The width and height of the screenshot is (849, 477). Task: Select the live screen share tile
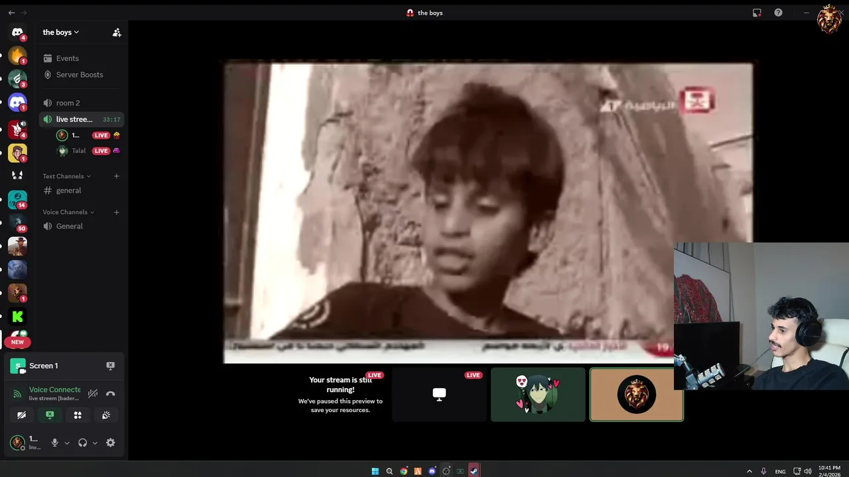439,395
